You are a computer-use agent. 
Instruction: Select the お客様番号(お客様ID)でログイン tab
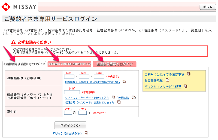(24, 64)
